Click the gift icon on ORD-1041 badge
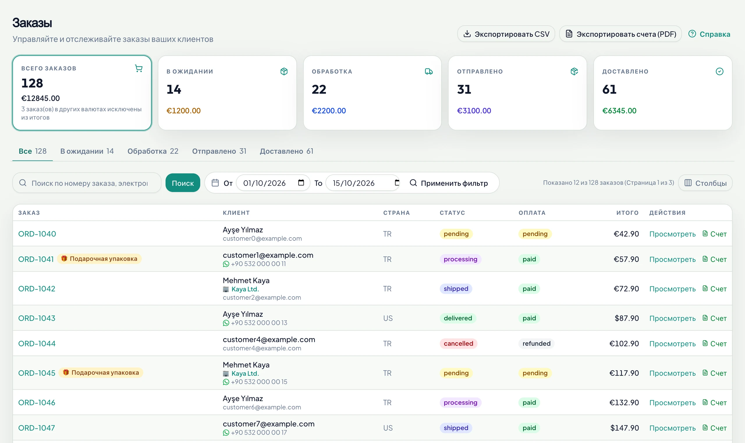The height and width of the screenshot is (443, 745). (x=64, y=258)
